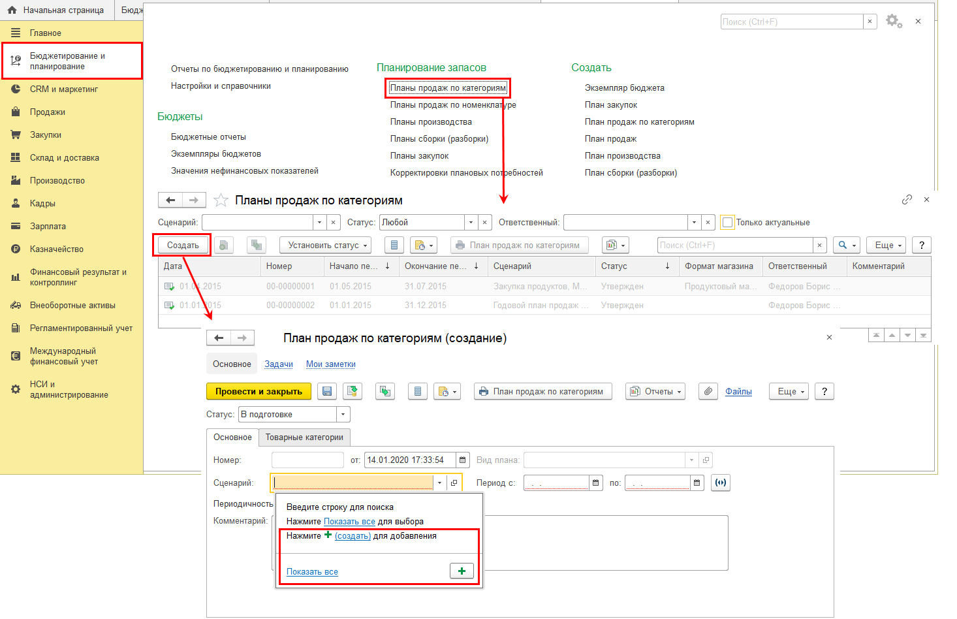Open help question mark in plans list
Viewport: 957px width, 619px height.
pos(921,245)
